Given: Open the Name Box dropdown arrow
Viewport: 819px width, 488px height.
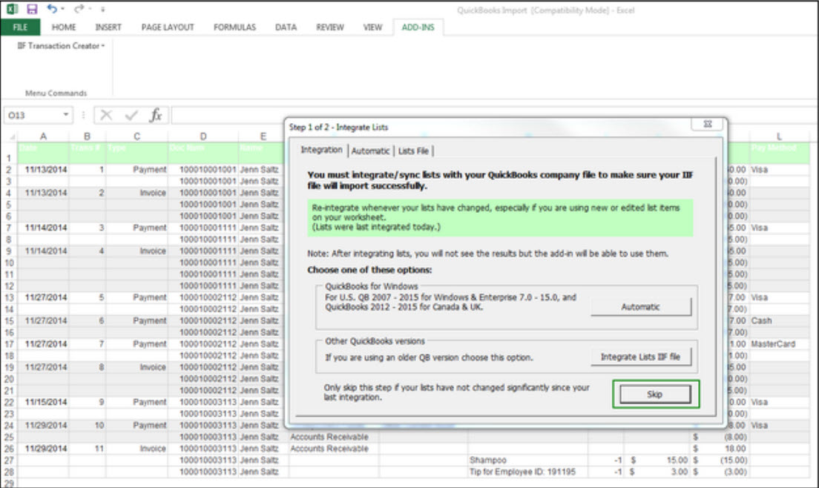Looking at the screenshot, I should tap(66, 115).
